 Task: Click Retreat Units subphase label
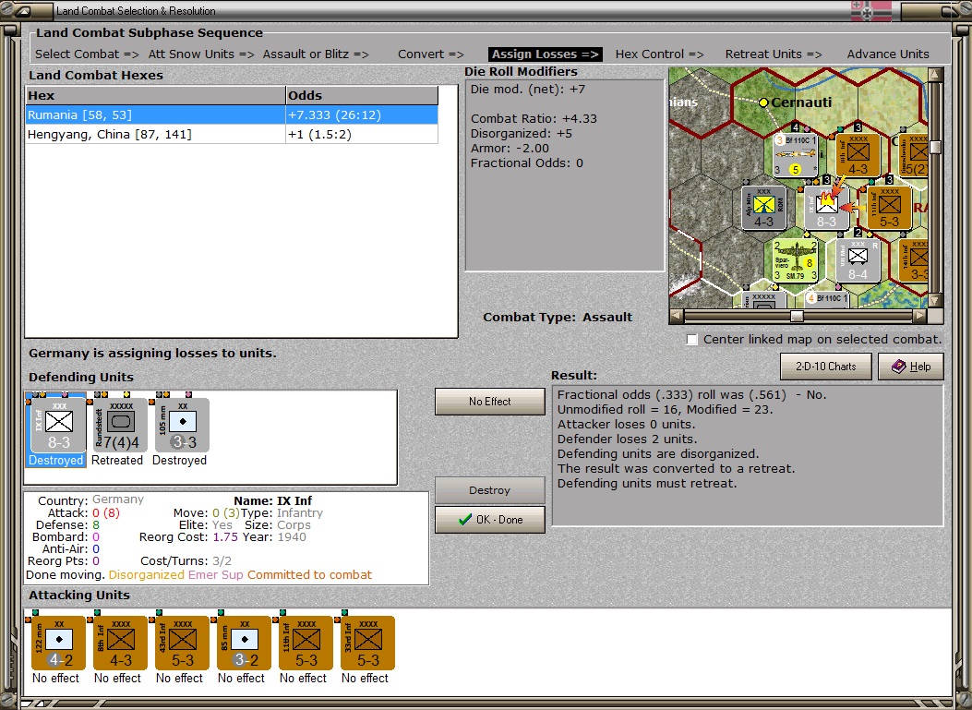(774, 54)
